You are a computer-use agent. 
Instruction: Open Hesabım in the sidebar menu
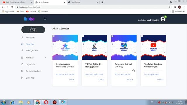30,38
